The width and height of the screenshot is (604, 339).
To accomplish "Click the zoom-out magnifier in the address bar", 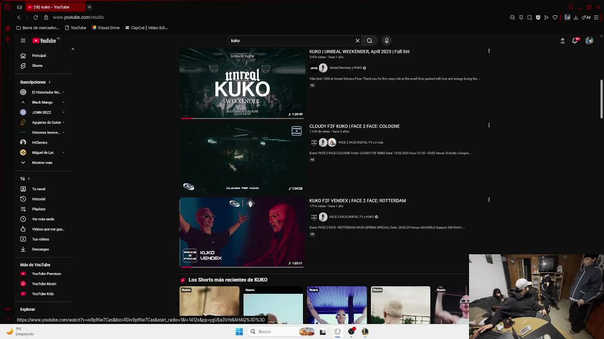I will coord(512,17).
